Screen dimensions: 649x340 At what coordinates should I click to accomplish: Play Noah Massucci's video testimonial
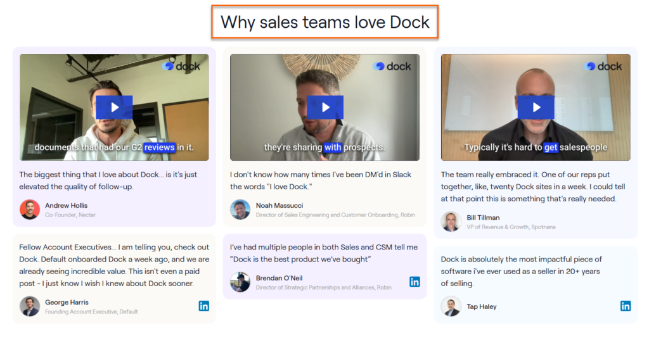coord(325,108)
